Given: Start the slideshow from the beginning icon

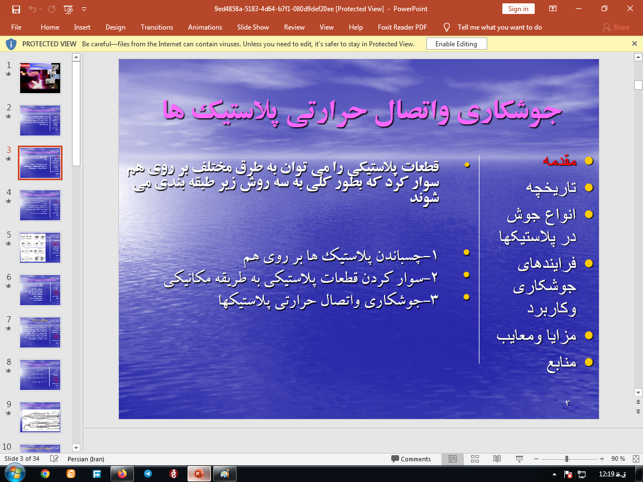Looking at the screenshot, I should click(x=68, y=9).
